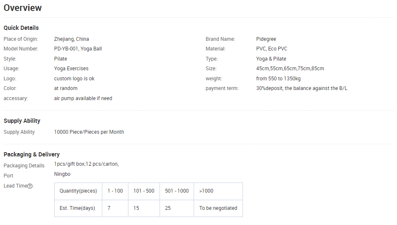Click the custom logo is ok text
Viewport: 397px width, 225px height.
[x=74, y=79]
